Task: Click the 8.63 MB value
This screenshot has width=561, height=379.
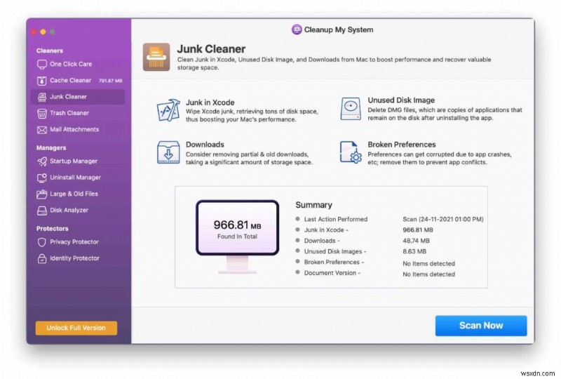Action: 414,251
